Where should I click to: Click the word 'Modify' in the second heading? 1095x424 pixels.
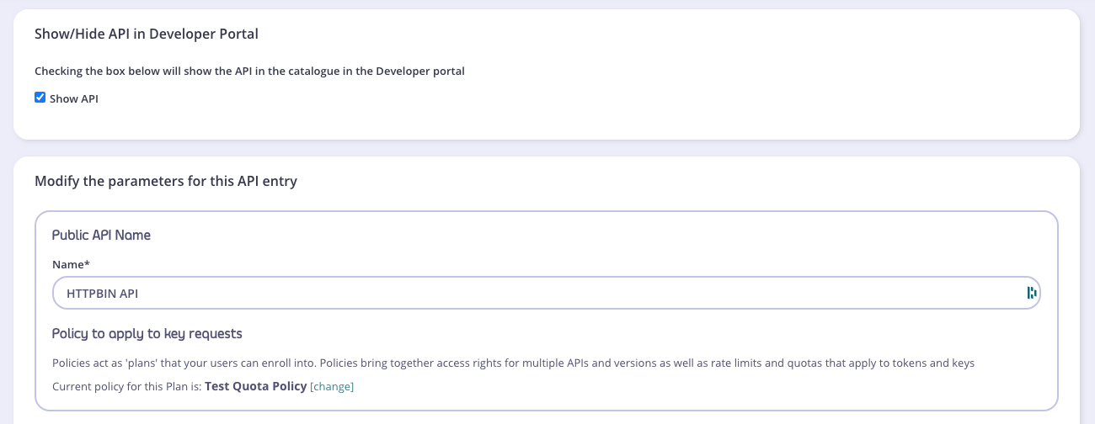point(56,181)
